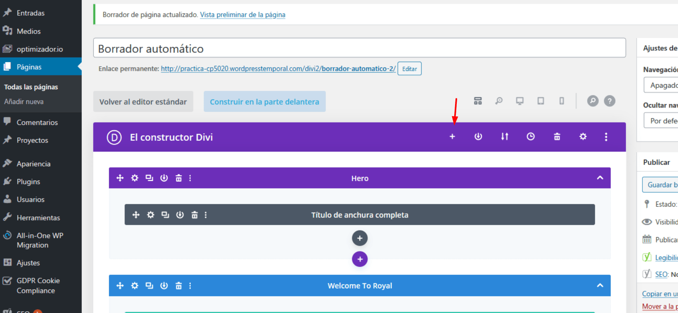Click move icon on Título de anchura completa
Screen dimensions: 678x313
click(136, 215)
